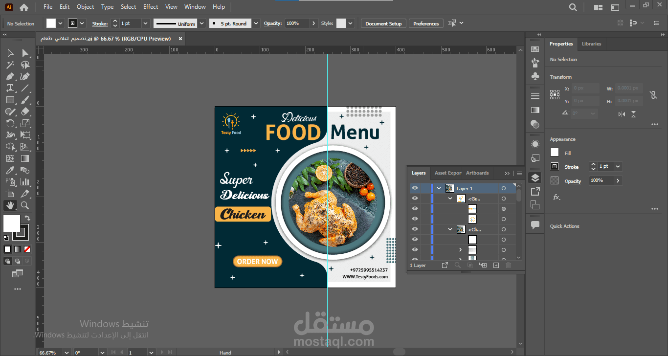The width and height of the screenshot is (668, 356).
Task: Set paint mode to Gradient
Action: point(17,249)
